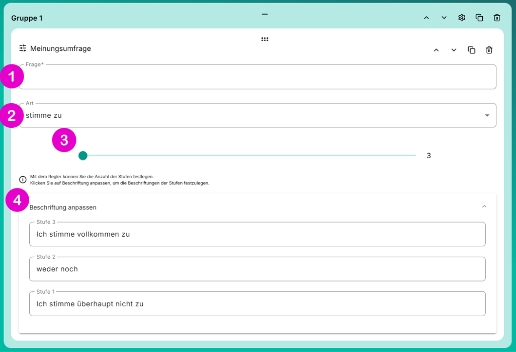Edit Stufe 1 label field

(x=257, y=304)
